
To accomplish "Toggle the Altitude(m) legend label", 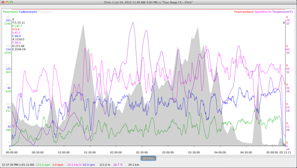I will (x=46, y=12).
